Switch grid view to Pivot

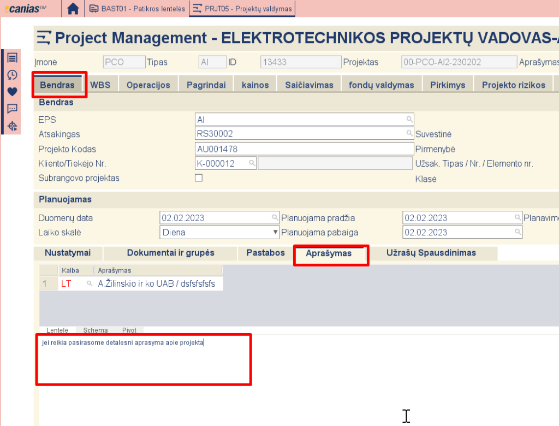[129, 330]
